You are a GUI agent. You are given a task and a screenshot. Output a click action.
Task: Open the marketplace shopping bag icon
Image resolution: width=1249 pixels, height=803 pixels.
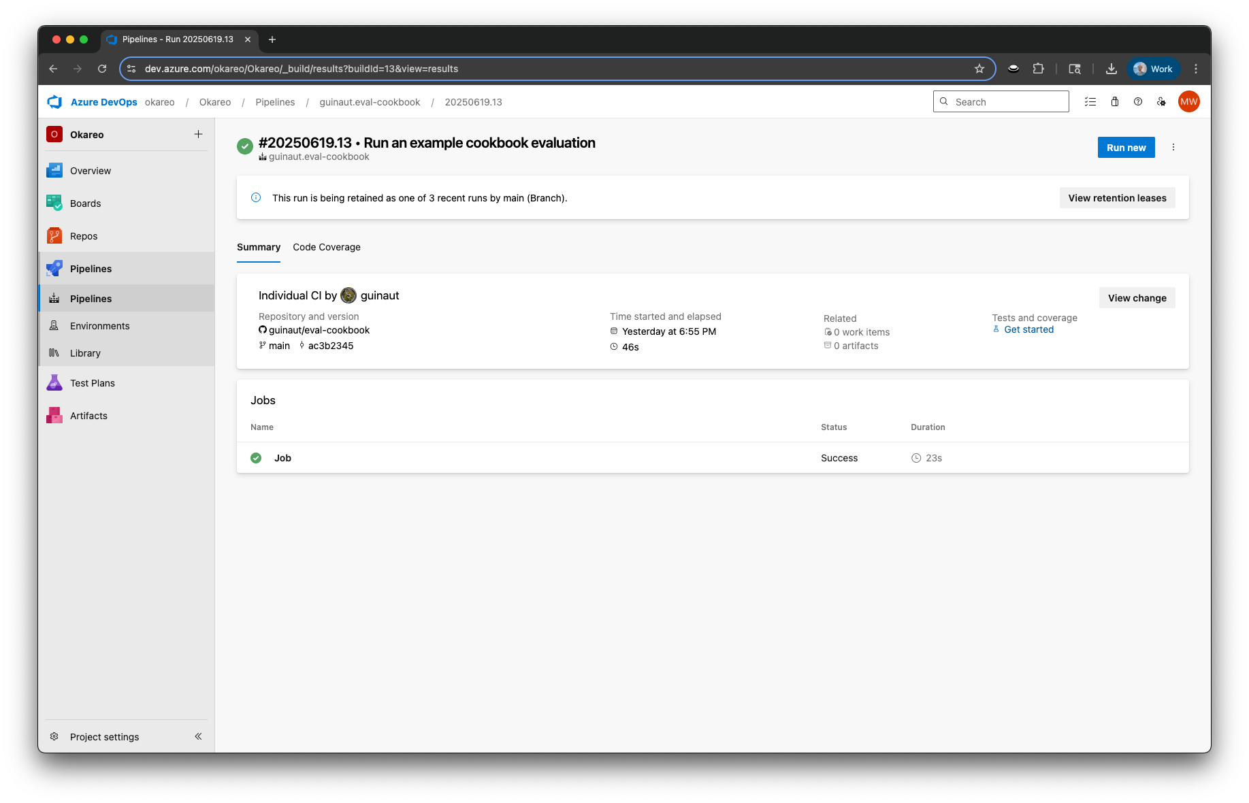1115,102
